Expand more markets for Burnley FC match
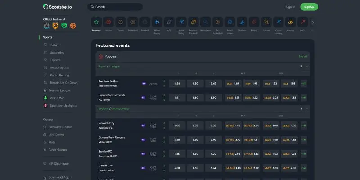360x180 pixels. (304, 154)
